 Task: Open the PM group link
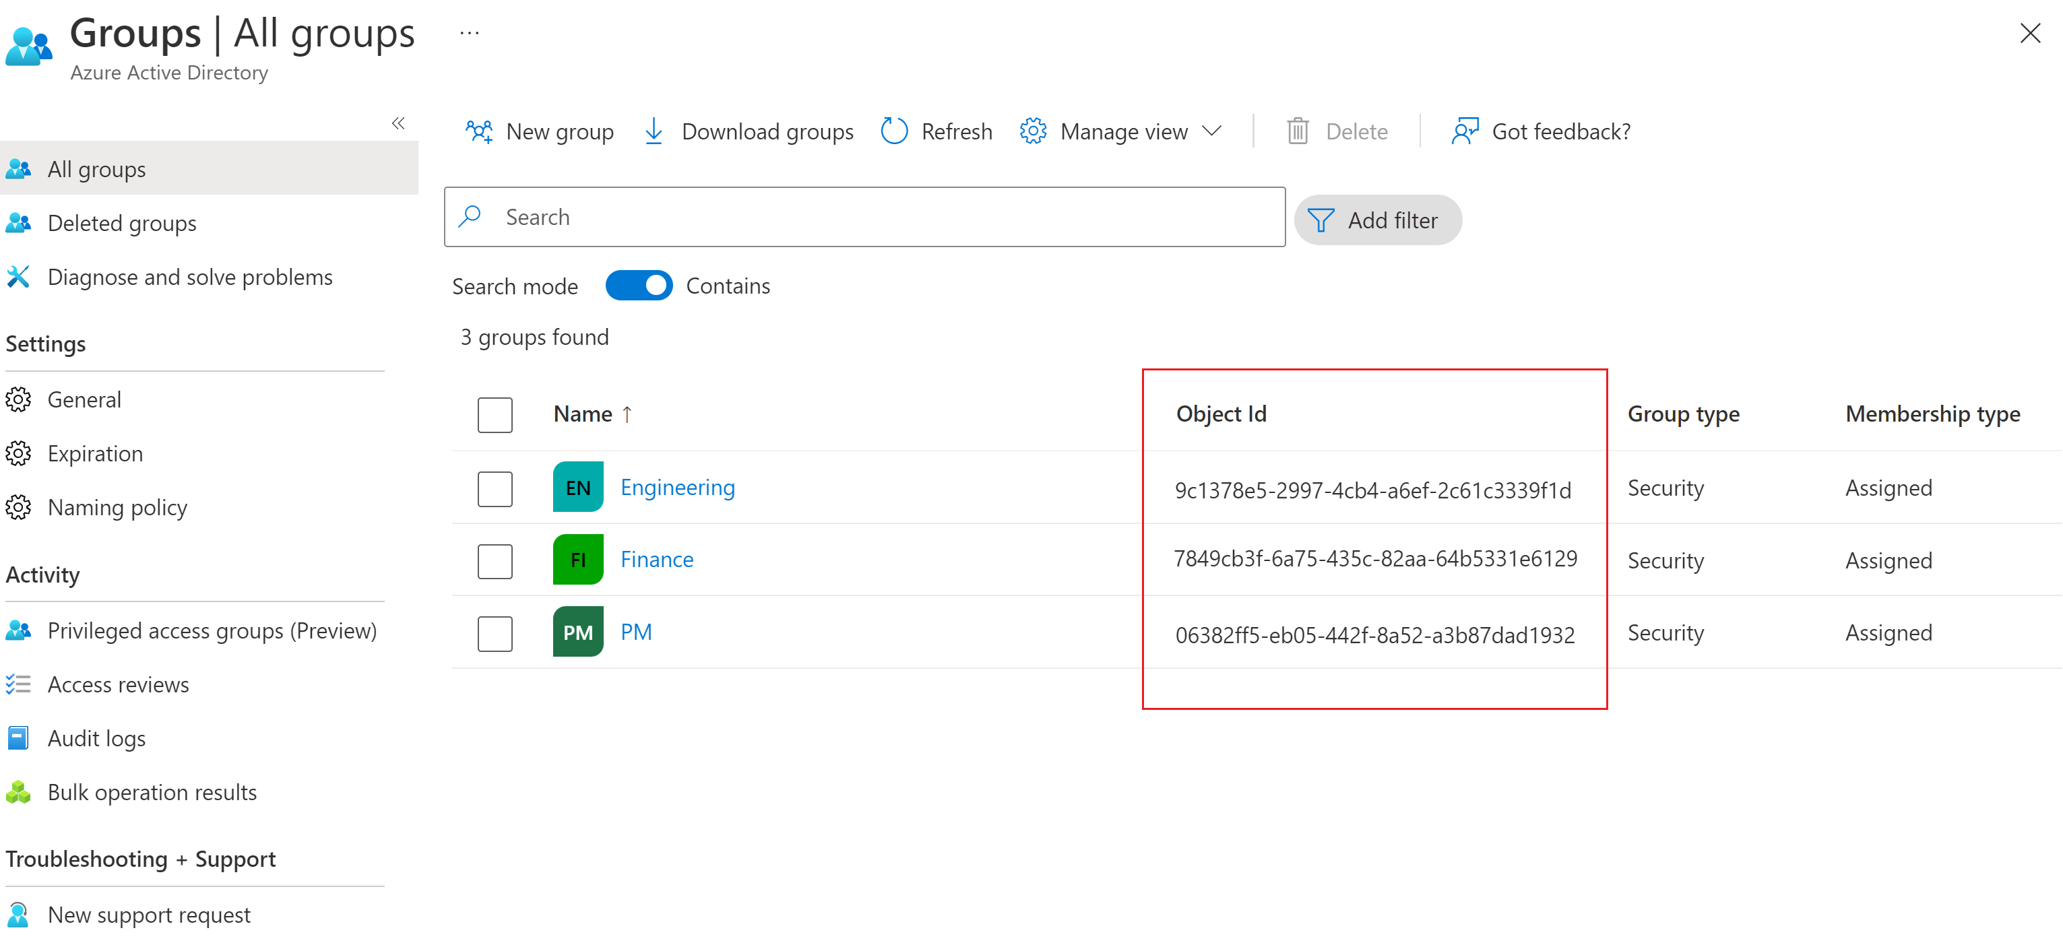[636, 632]
